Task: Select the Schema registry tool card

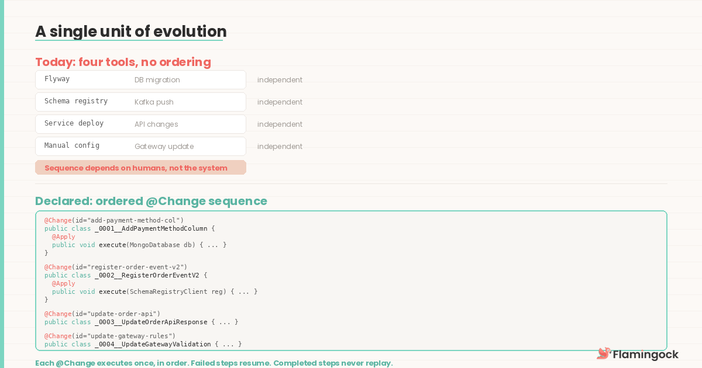Action: coord(140,102)
